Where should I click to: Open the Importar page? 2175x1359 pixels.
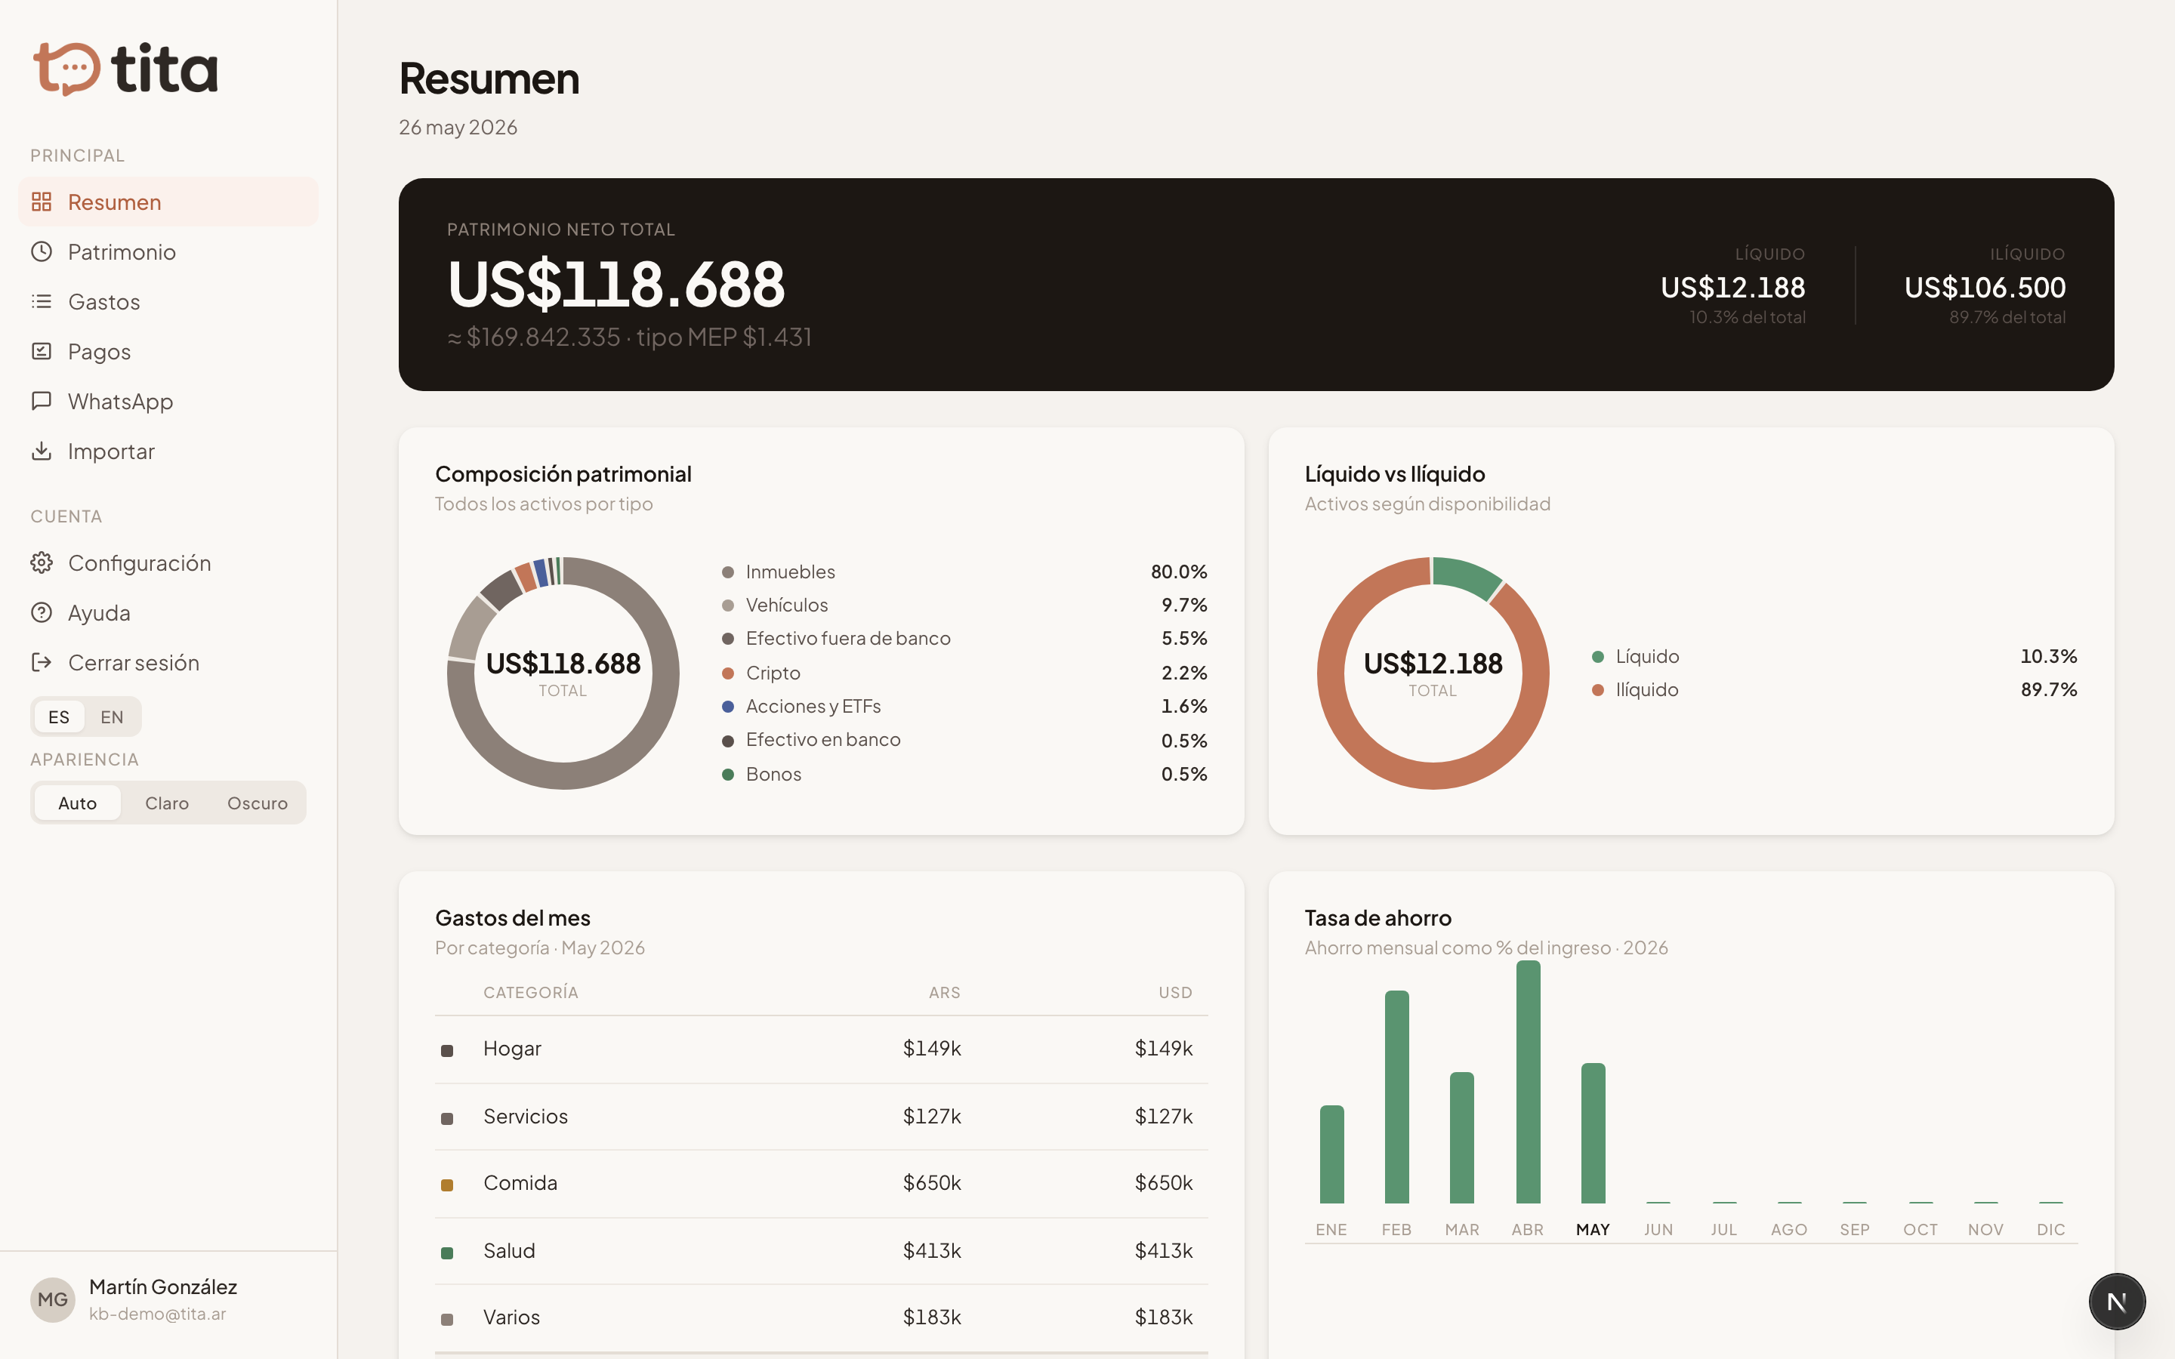(168, 451)
